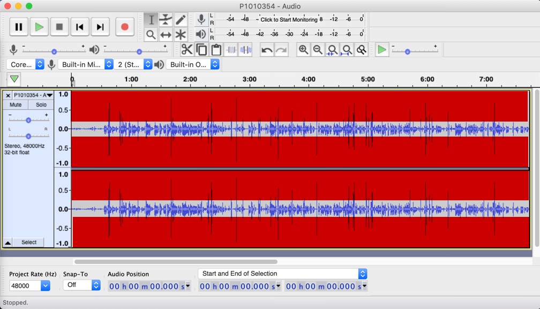
Task: Click the Play-at-speed green button
Action: (381, 50)
